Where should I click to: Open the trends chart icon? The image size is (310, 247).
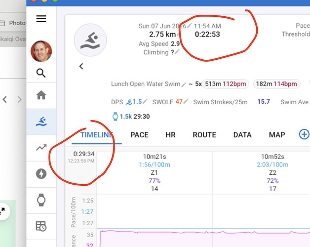[41, 147]
